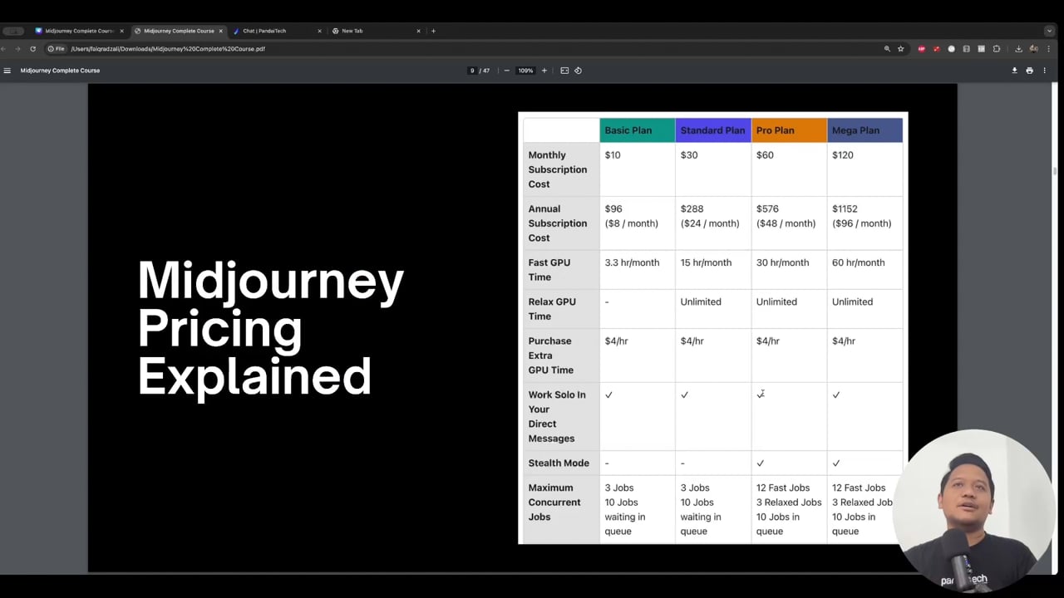This screenshot has width=1064, height=598.
Task: Close the first Midjourney Complete Course tab
Action: (x=121, y=31)
